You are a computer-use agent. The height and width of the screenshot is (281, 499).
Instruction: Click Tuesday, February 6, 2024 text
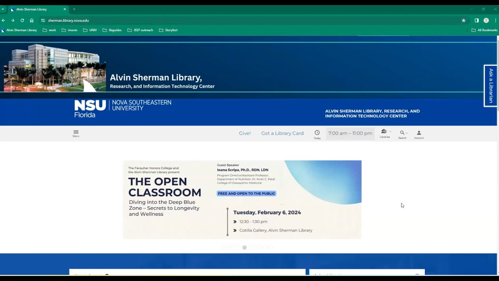pyautogui.click(x=267, y=212)
